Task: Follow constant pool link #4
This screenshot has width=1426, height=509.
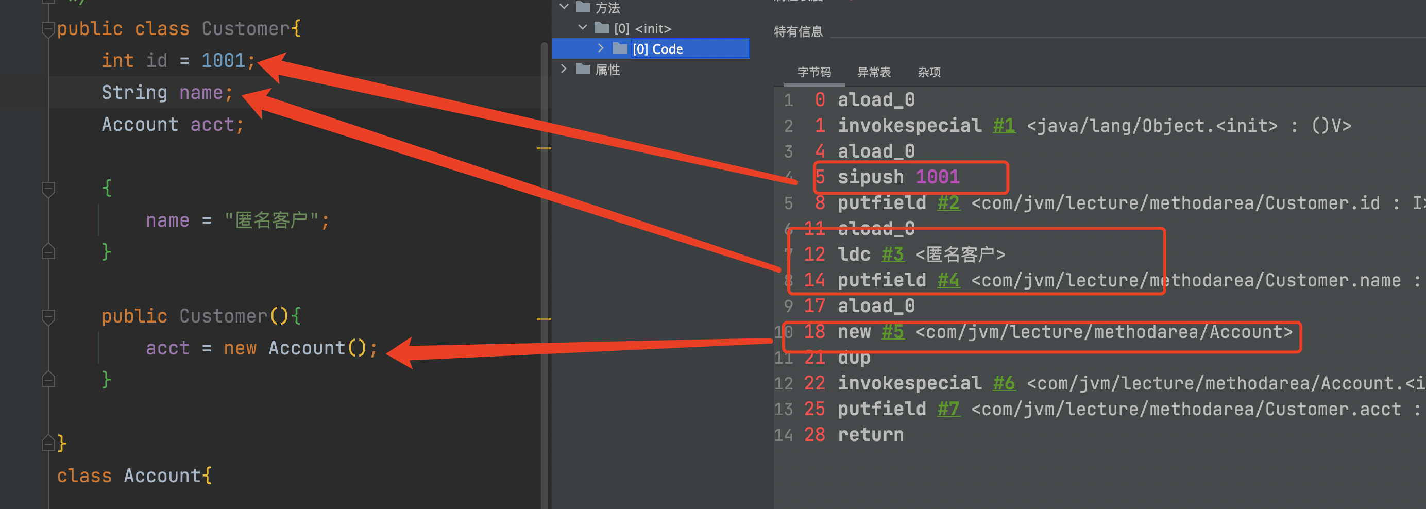Action: coord(949,280)
